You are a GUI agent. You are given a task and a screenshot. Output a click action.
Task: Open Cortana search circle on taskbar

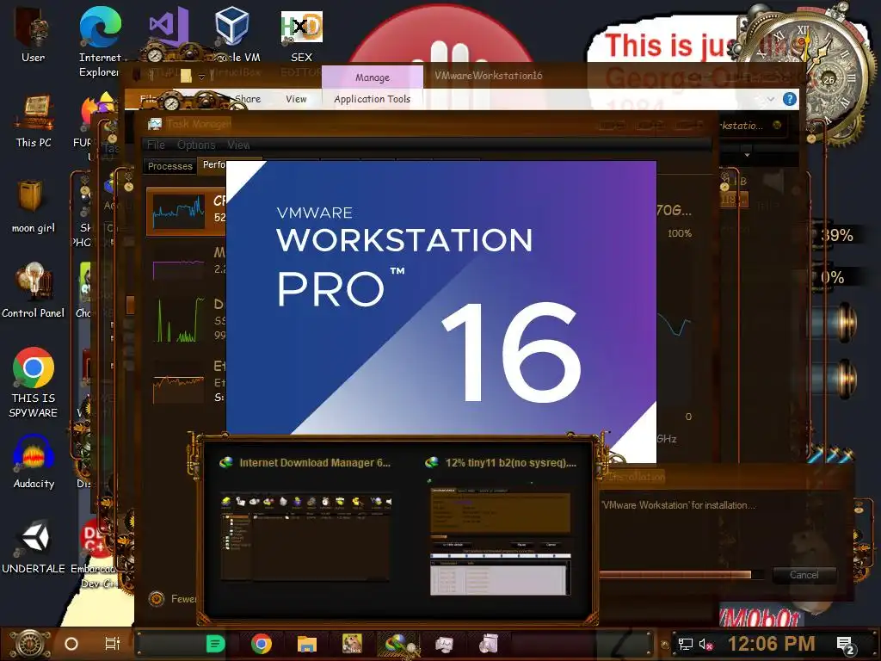(x=71, y=644)
